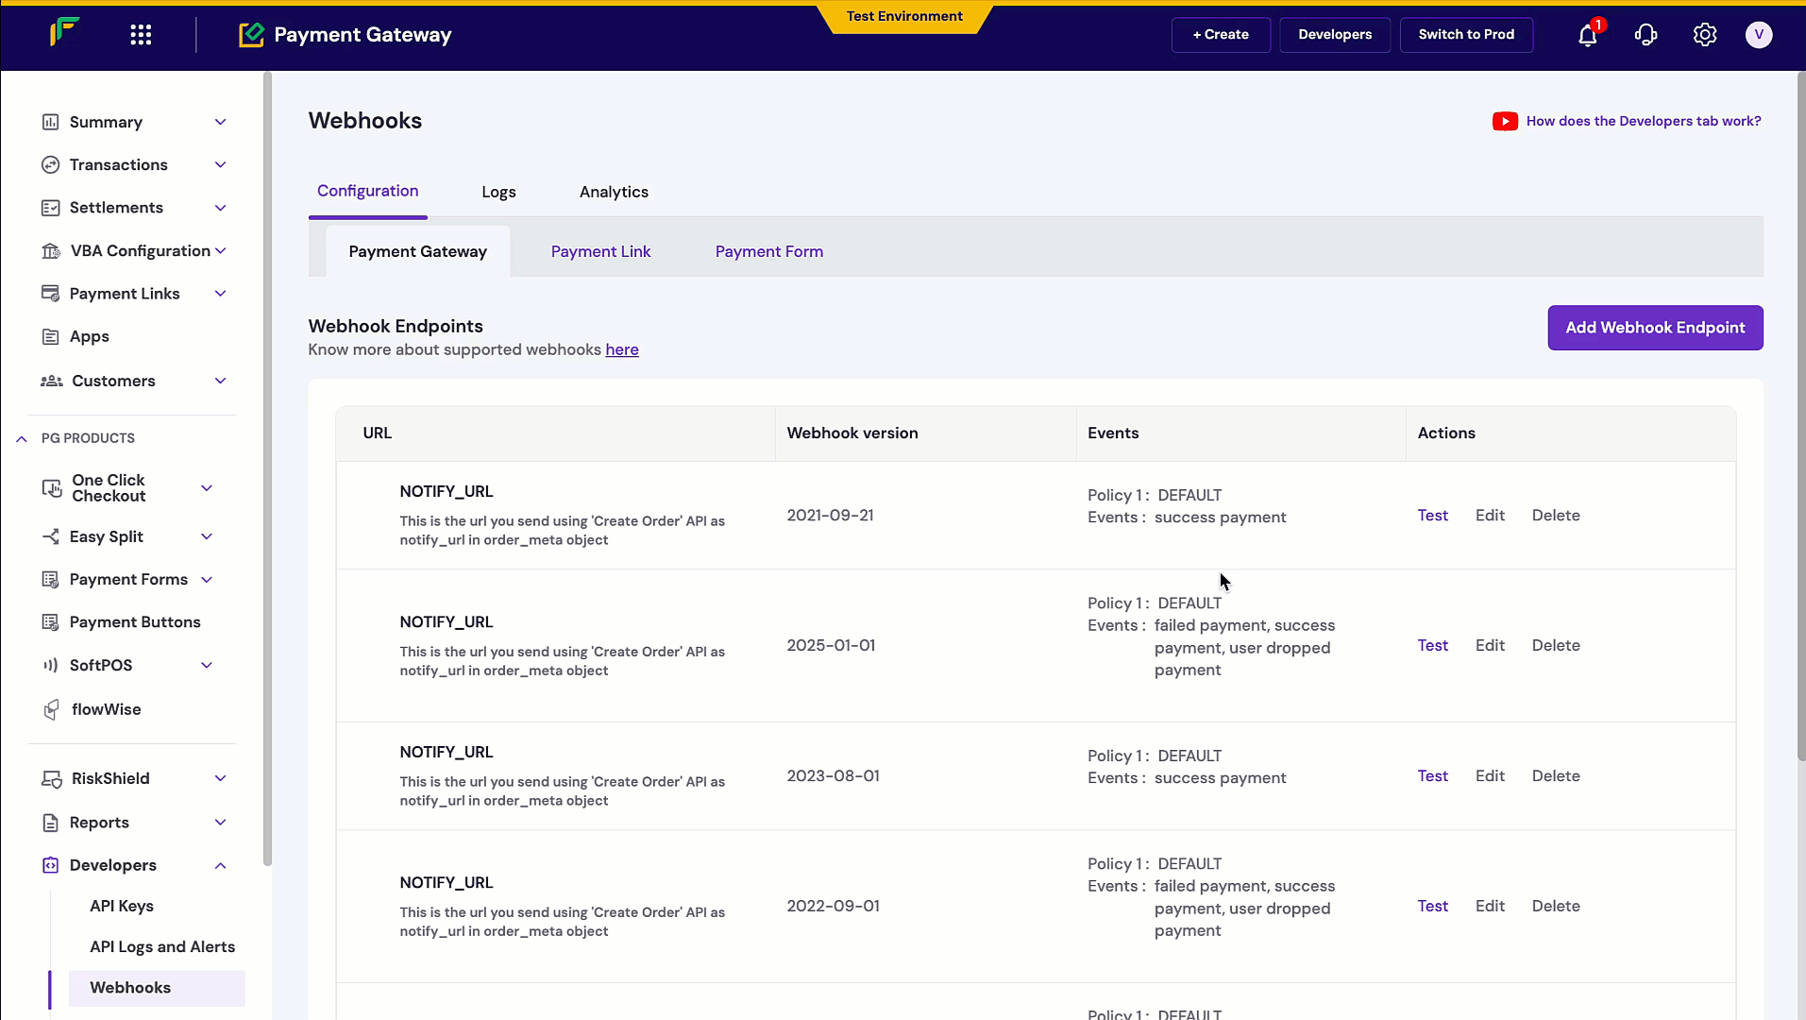Select the Configuration tab

[x=367, y=191]
